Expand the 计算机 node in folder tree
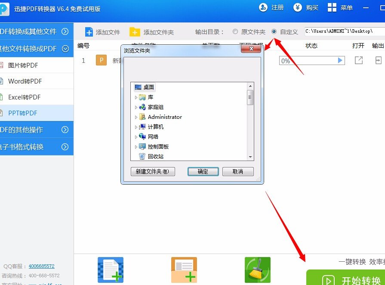The width and height of the screenshot is (385, 285). (137, 127)
